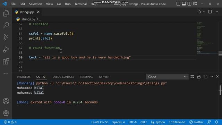
Task: Switch to the DEBUG CONSOLE tab
Action: coord(63,77)
